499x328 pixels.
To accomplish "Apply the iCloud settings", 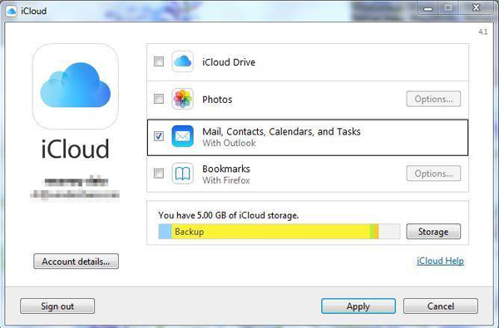I will click(x=358, y=306).
